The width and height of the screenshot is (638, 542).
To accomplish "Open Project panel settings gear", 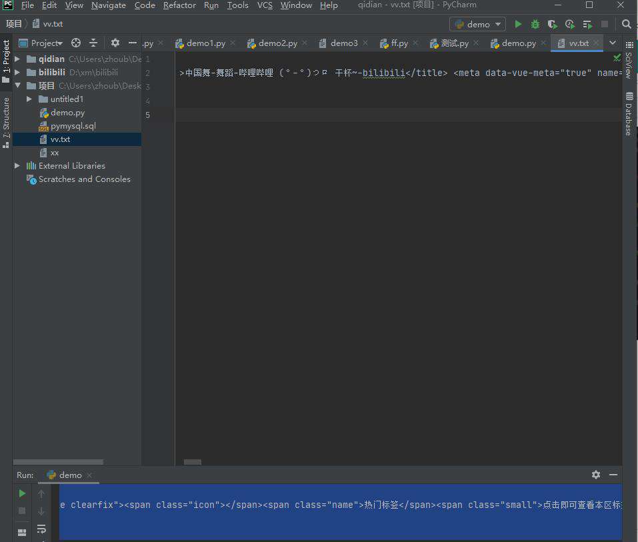I will click(115, 43).
